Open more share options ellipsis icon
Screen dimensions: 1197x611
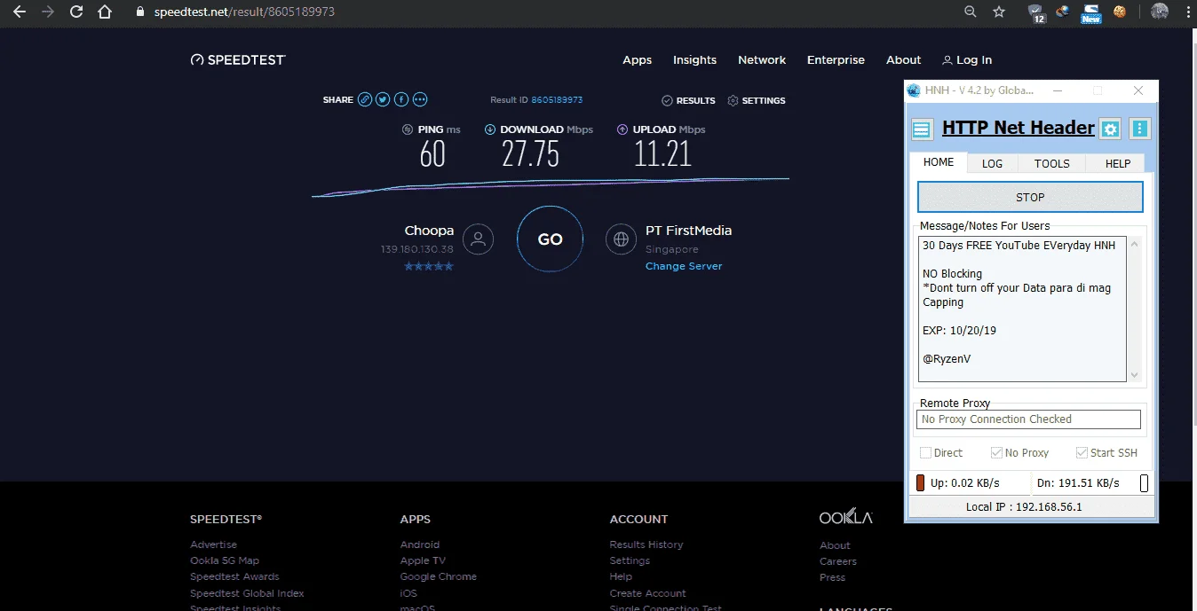(x=420, y=100)
